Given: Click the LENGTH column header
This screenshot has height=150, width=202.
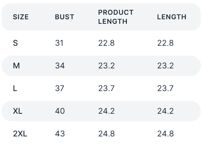Looking at the screenshot, I should (172, 17).
